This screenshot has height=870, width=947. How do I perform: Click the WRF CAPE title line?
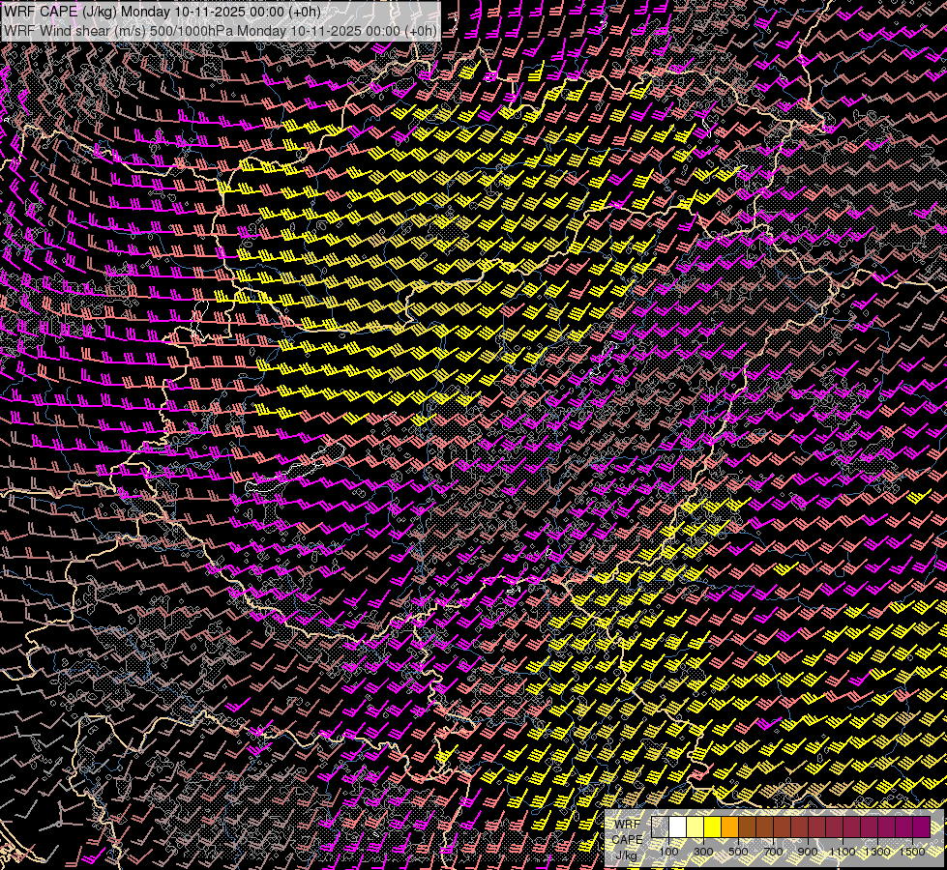(162, 12)
